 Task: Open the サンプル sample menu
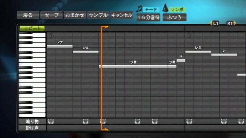pyautogui.click(x=98, y=15)
